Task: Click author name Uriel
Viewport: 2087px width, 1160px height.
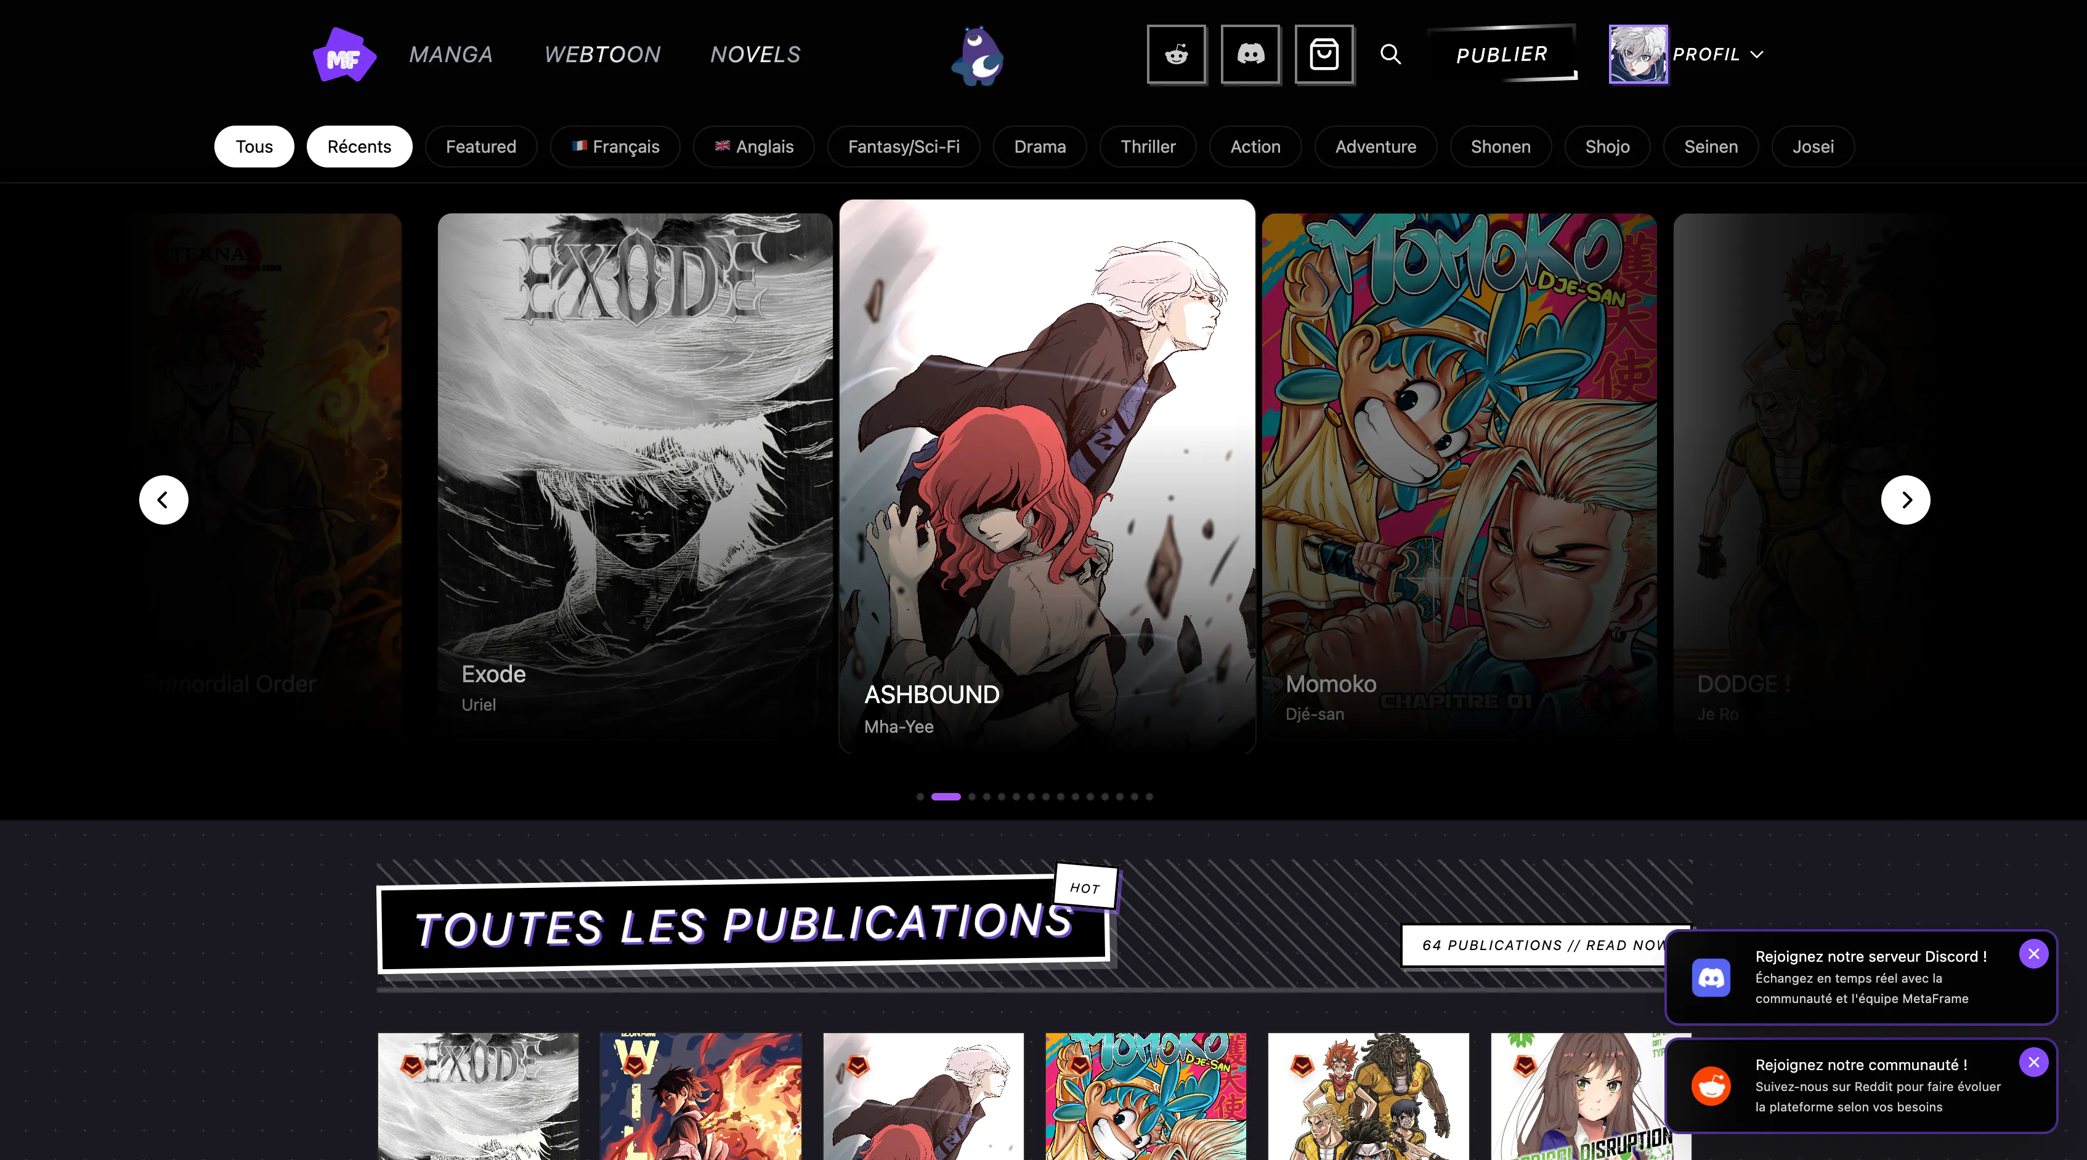Action: pos(479,705)
